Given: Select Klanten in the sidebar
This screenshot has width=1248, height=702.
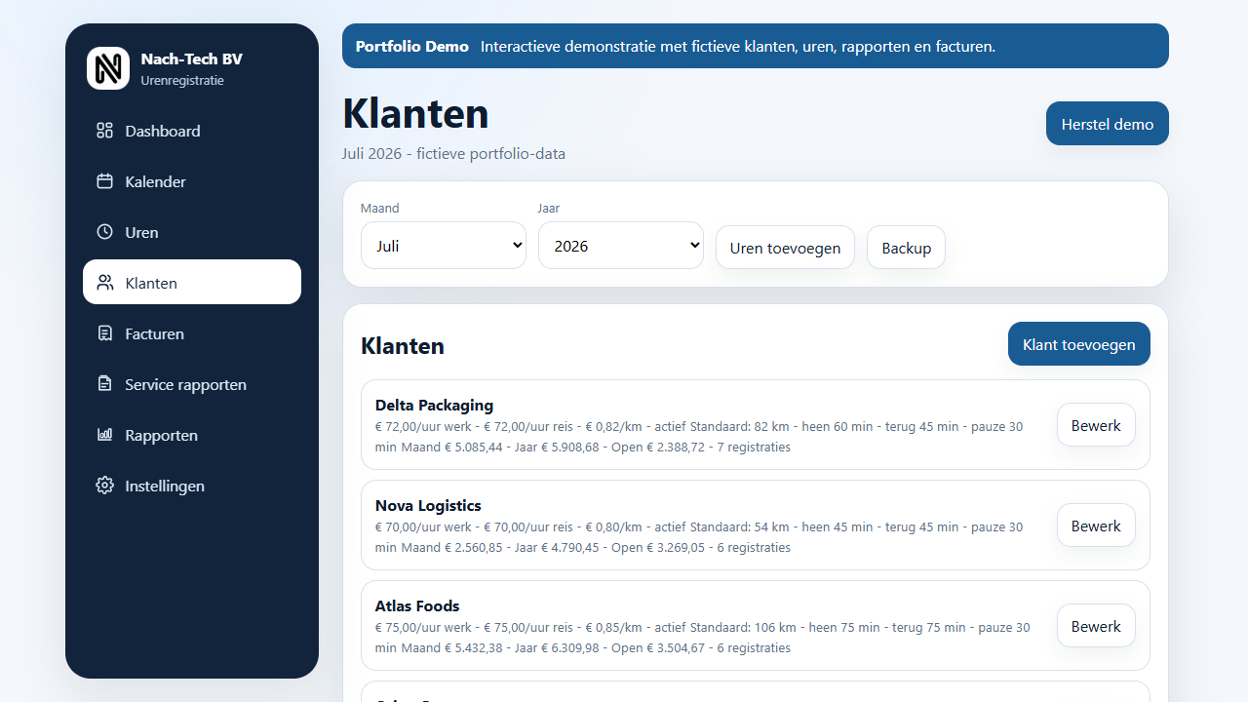Looking at the screenshot, I should (x=192, y=283).
